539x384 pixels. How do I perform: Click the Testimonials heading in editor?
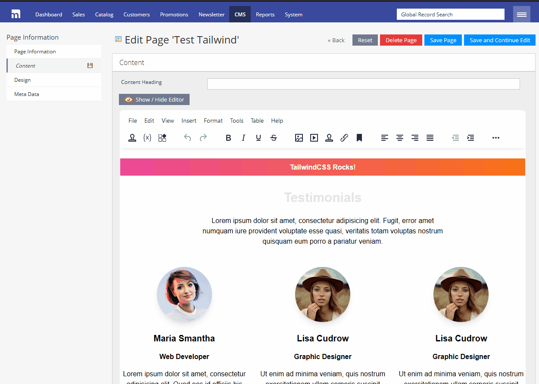pyautogui.click(x=323, y=198)
